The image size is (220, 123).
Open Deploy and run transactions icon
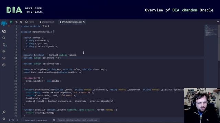tap(4, 51)
